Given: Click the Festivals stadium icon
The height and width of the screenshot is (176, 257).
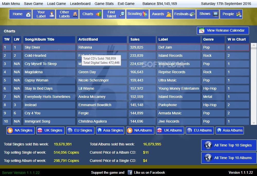Looking at the screenshot, I should pos(192,14).
